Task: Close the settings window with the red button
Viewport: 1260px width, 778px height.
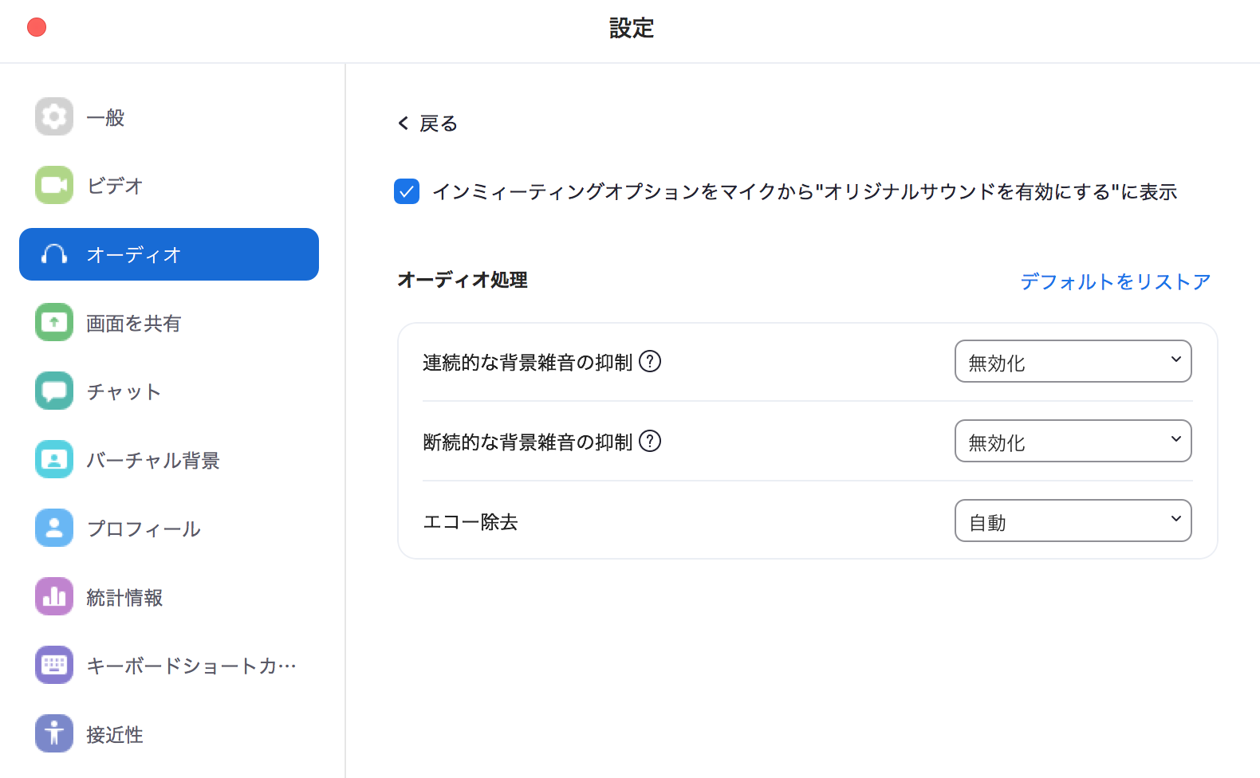Action: coord(37,28)
